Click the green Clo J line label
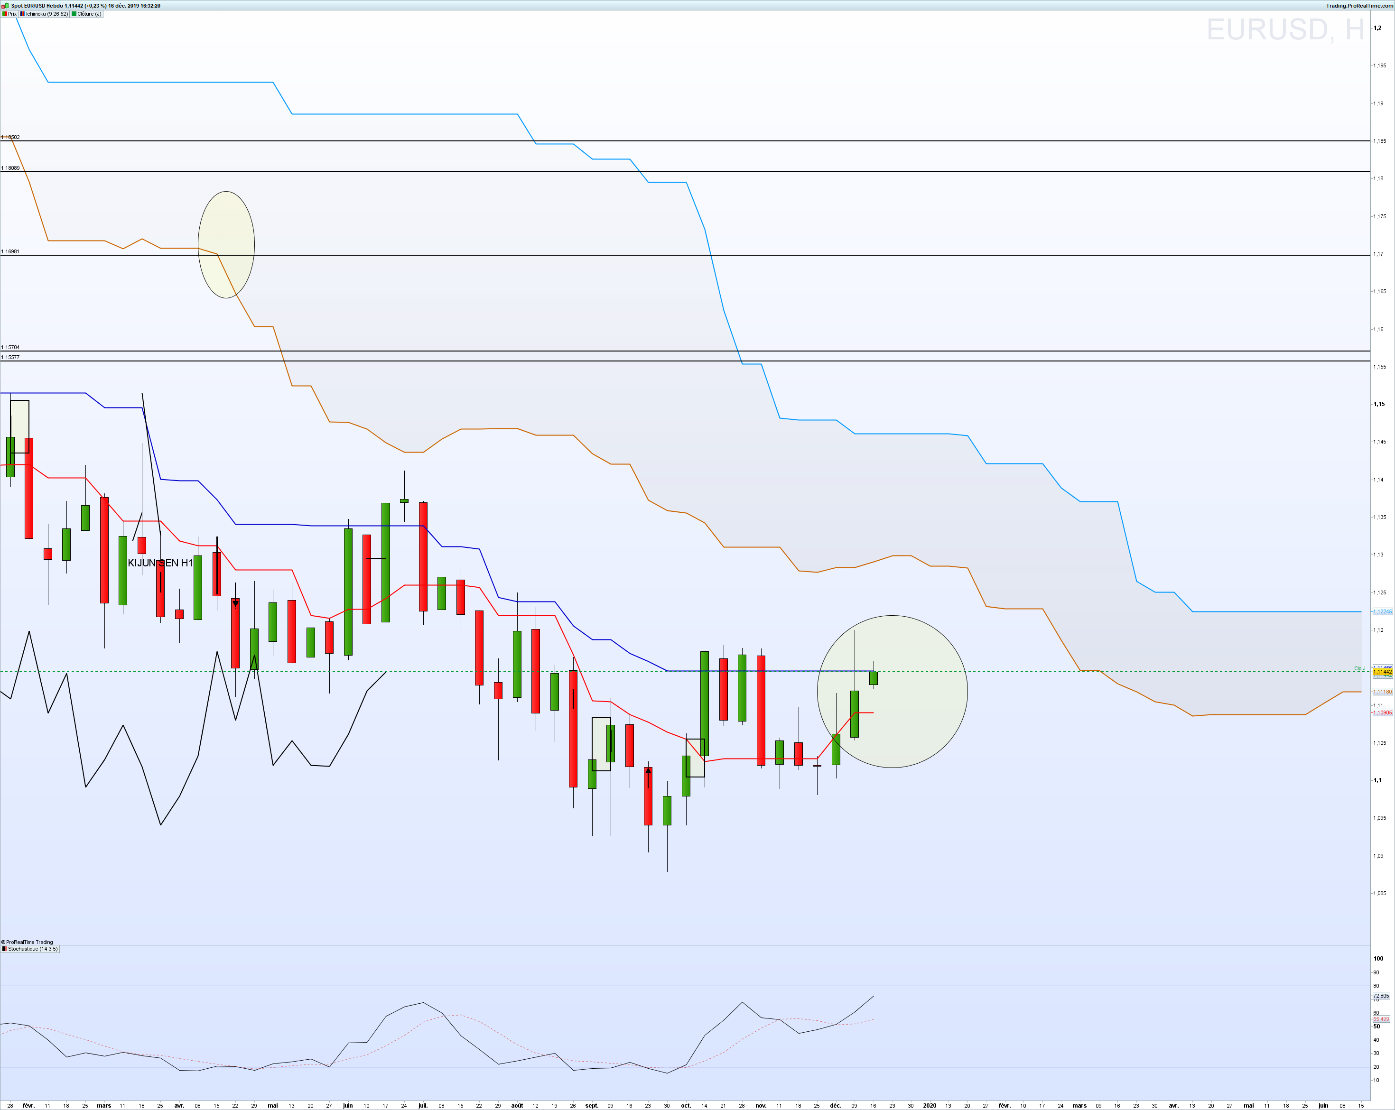The height and width of the screenshot is (1110, 1395). (1359, 668)
